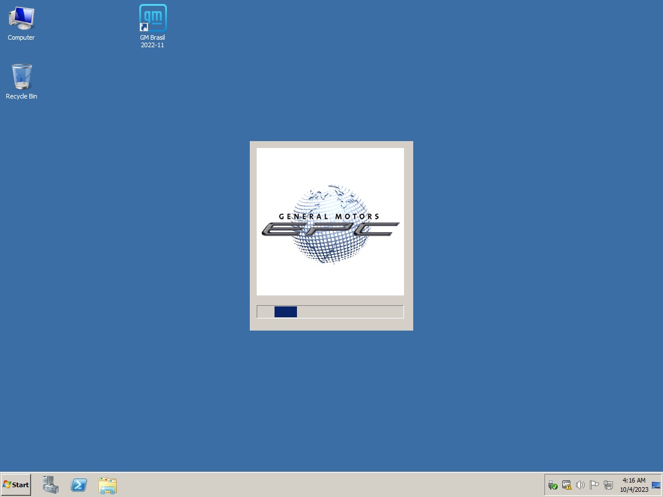Click the Safely Remove Hardware tray icon
Viewport: 663px width, 497px height.
[552, 485]
